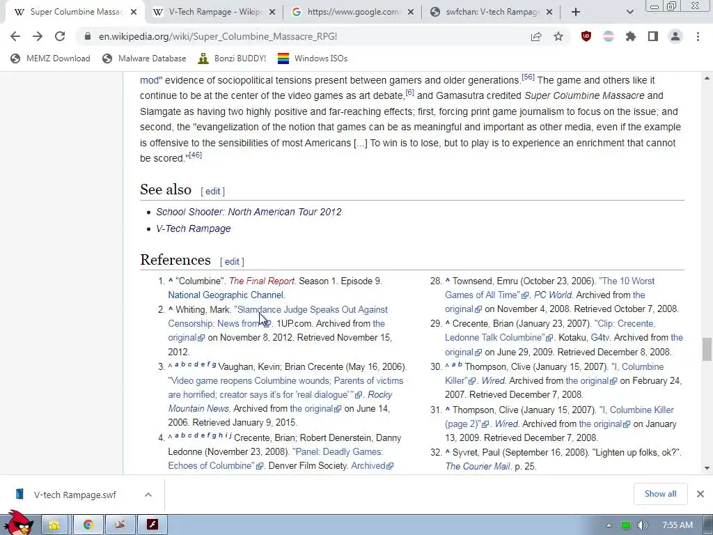Open Clip: Crecente, Ledonne Talk Columbine link

(x=550, y=330)
